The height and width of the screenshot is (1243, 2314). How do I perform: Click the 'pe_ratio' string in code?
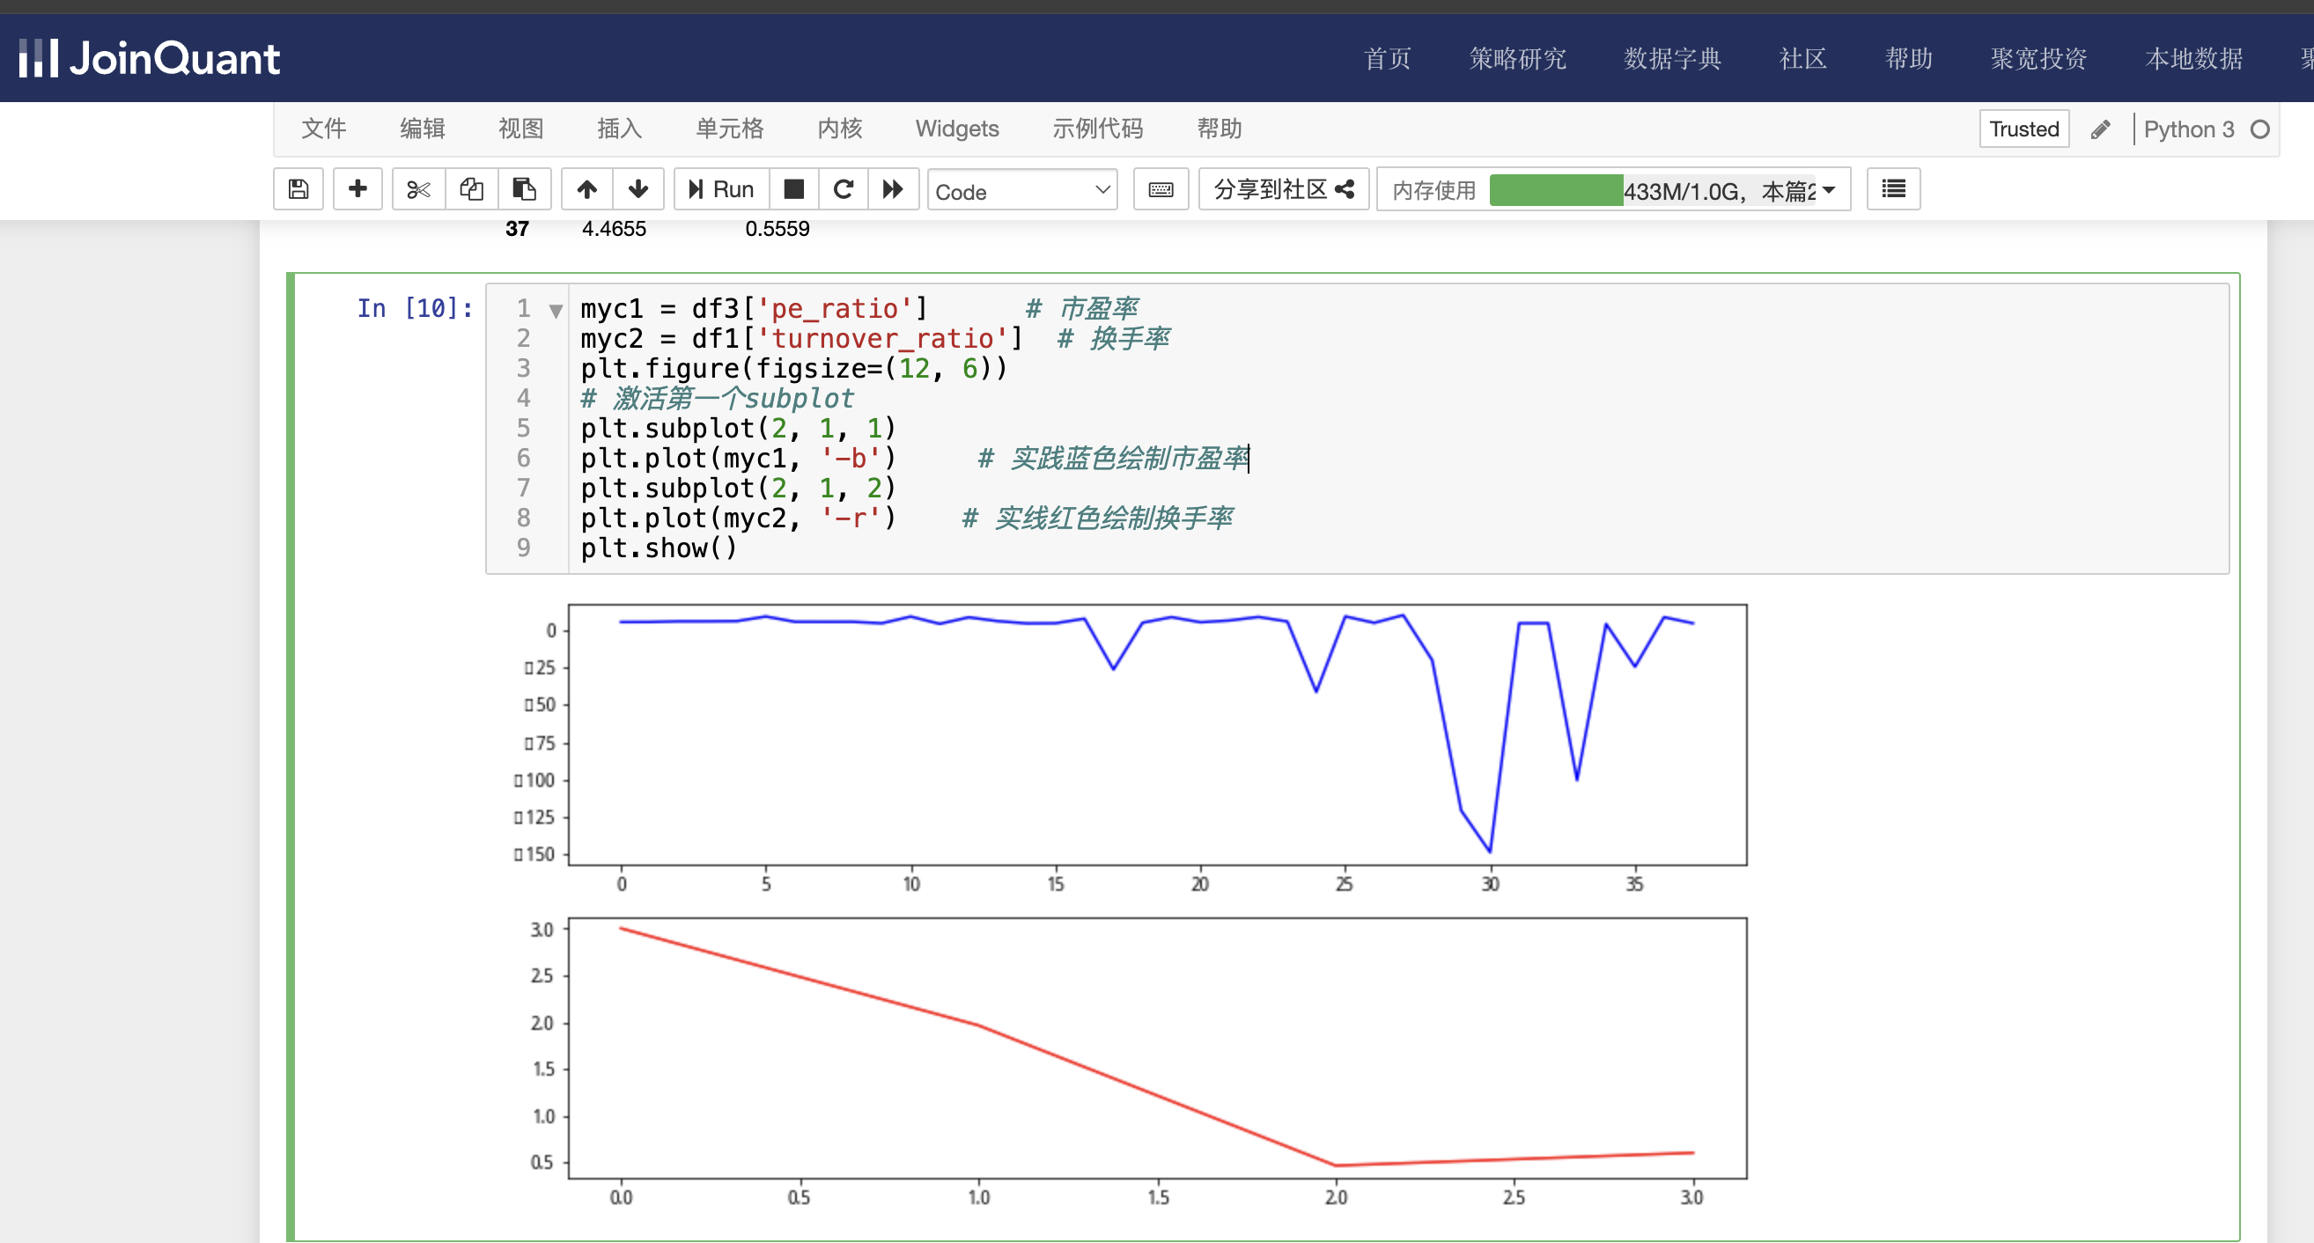point(842,309)
